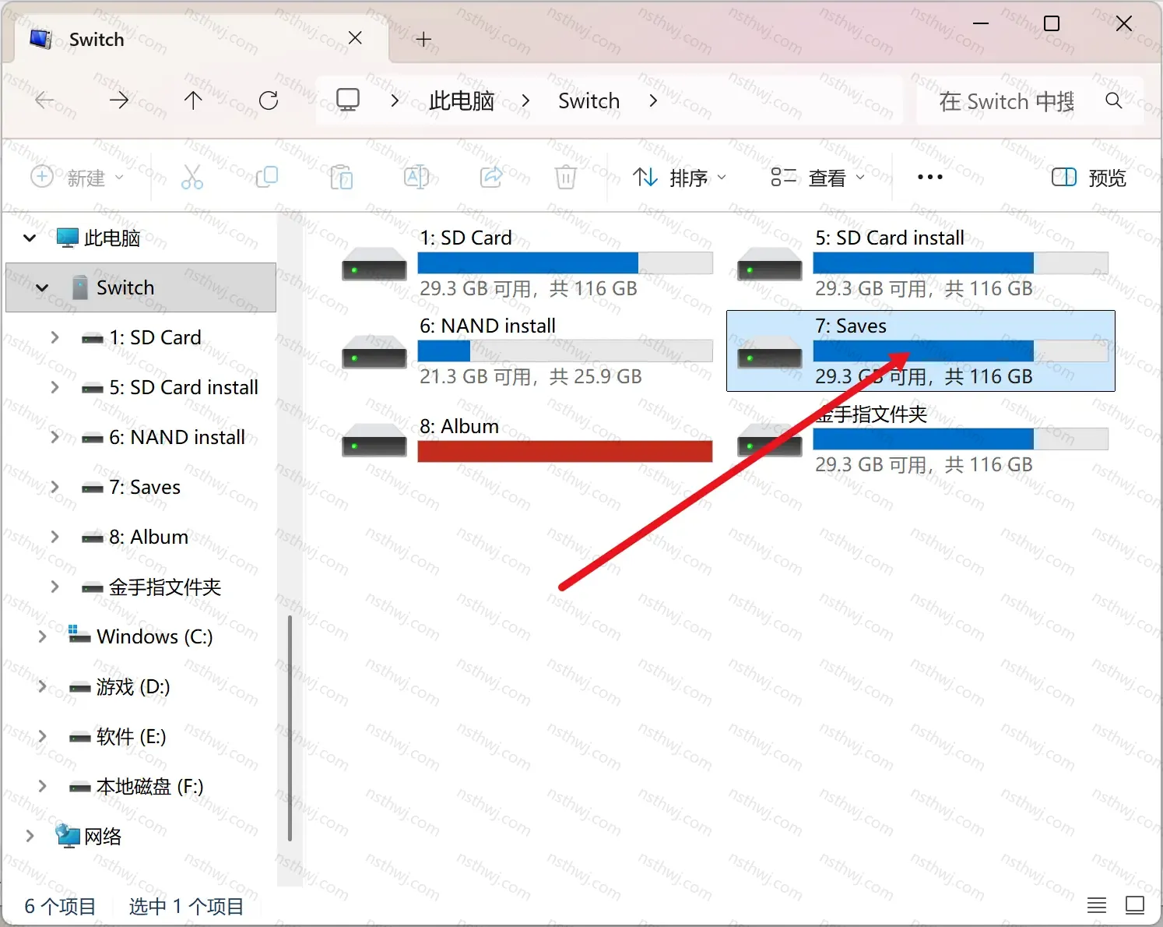The height and width of the screenshot is (927, 1163).
Task: Collapse the Switch tree node
Action: pyautogui.click(x=42, y=287)
